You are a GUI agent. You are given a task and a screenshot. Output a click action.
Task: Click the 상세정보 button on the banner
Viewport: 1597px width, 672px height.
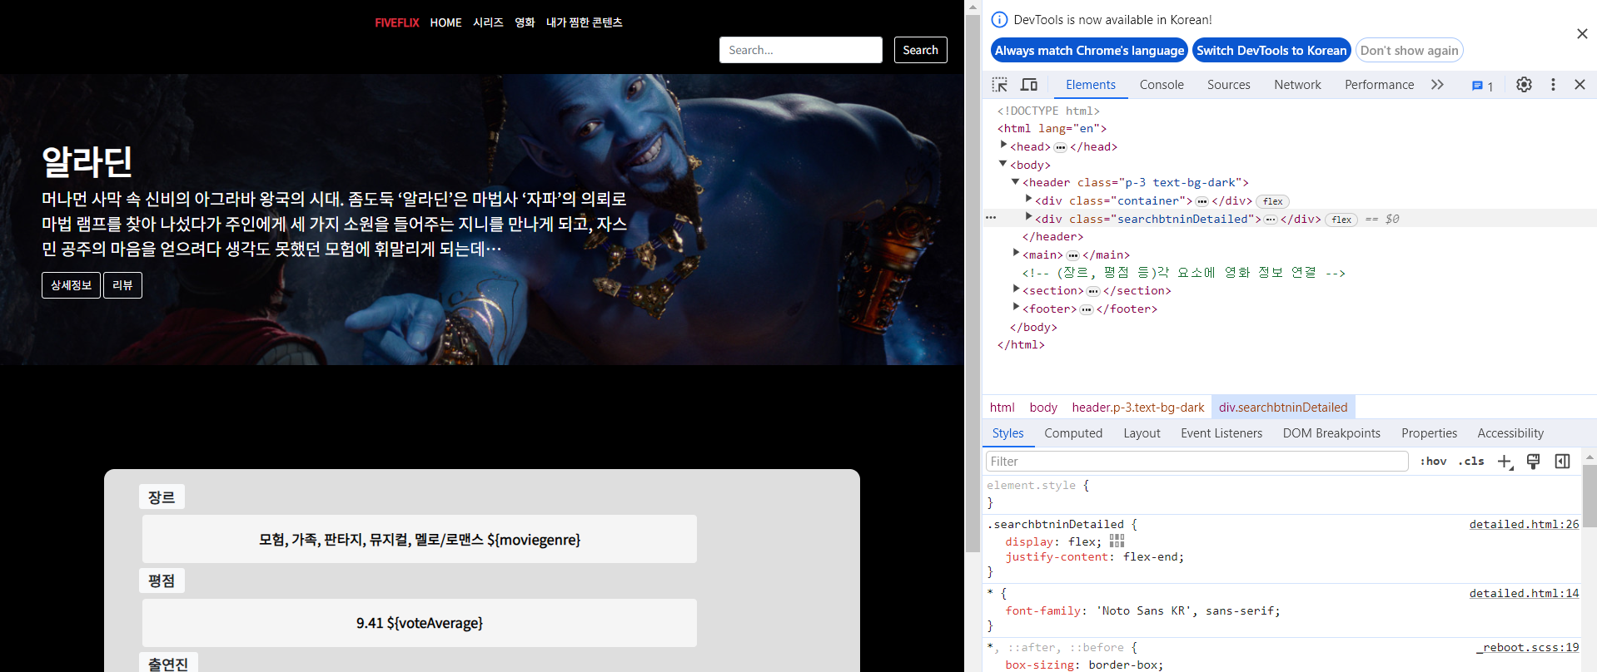point(71,285)
